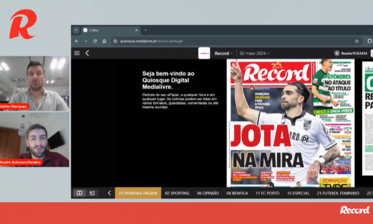Viewport: 373px width, 224px height.
Task: Click the Gyökeres no ataque ao título headline
Action: 337,83
